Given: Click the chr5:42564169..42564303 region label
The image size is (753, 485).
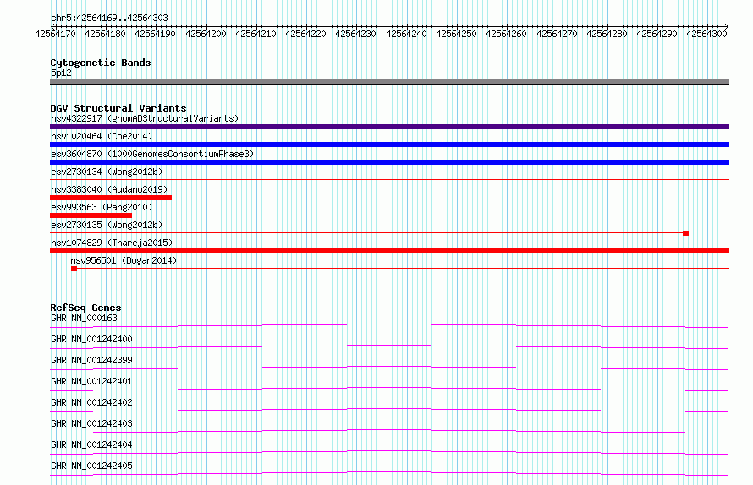Looking at the screenshot, I should (x=109, y=18).
